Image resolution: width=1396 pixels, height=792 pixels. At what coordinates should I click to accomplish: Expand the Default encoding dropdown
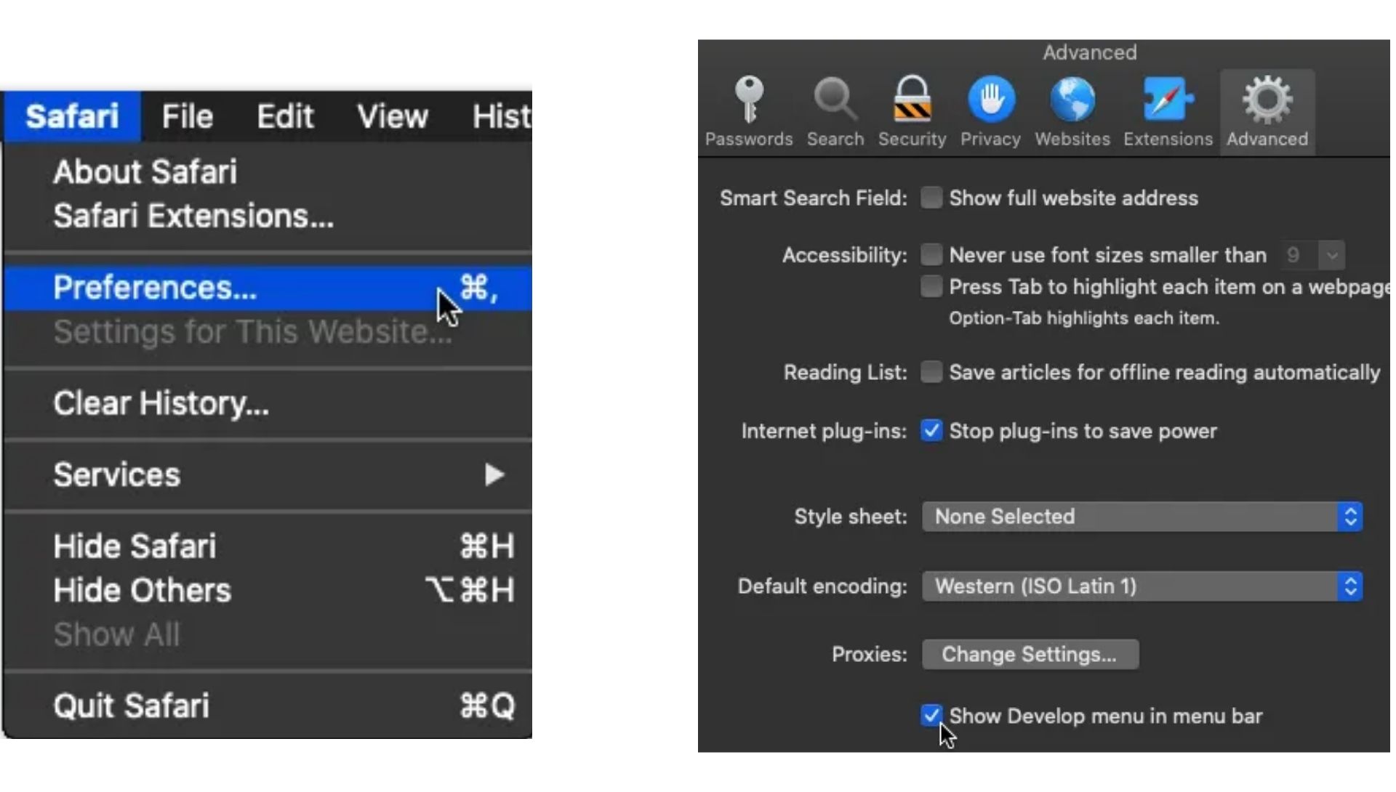coord(1142,586)
